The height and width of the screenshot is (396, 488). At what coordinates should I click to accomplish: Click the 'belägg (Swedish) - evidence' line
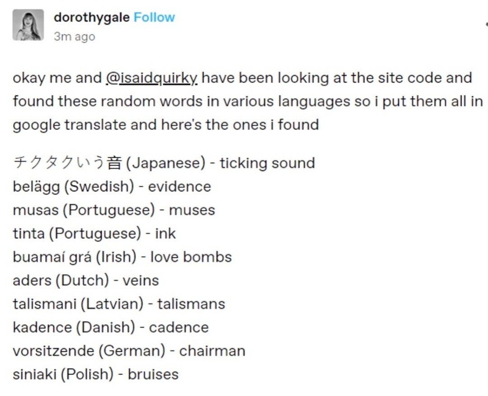pos(112,186)
